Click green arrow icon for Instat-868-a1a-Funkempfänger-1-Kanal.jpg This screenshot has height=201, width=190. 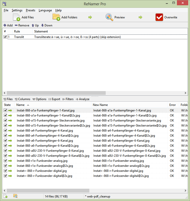click(x=10, y=110)
